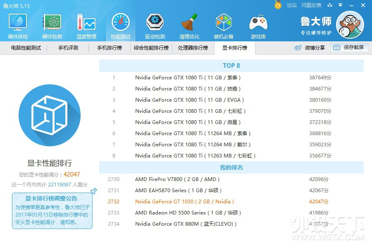Read the 显卡排行榜调整公告 announcement
Screen dimensions: 372x248
52,210
